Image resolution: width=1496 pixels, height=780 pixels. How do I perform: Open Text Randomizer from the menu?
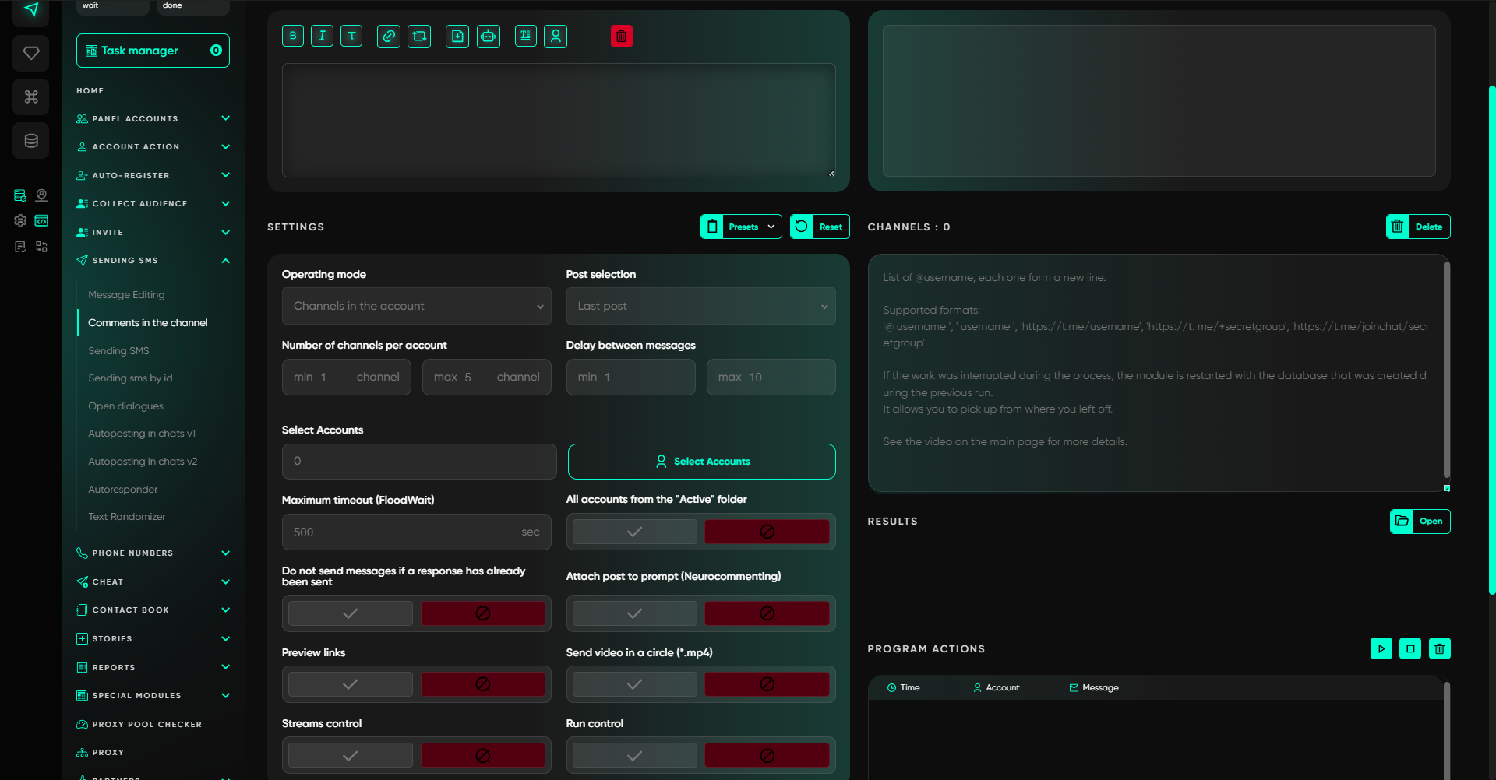127,516
